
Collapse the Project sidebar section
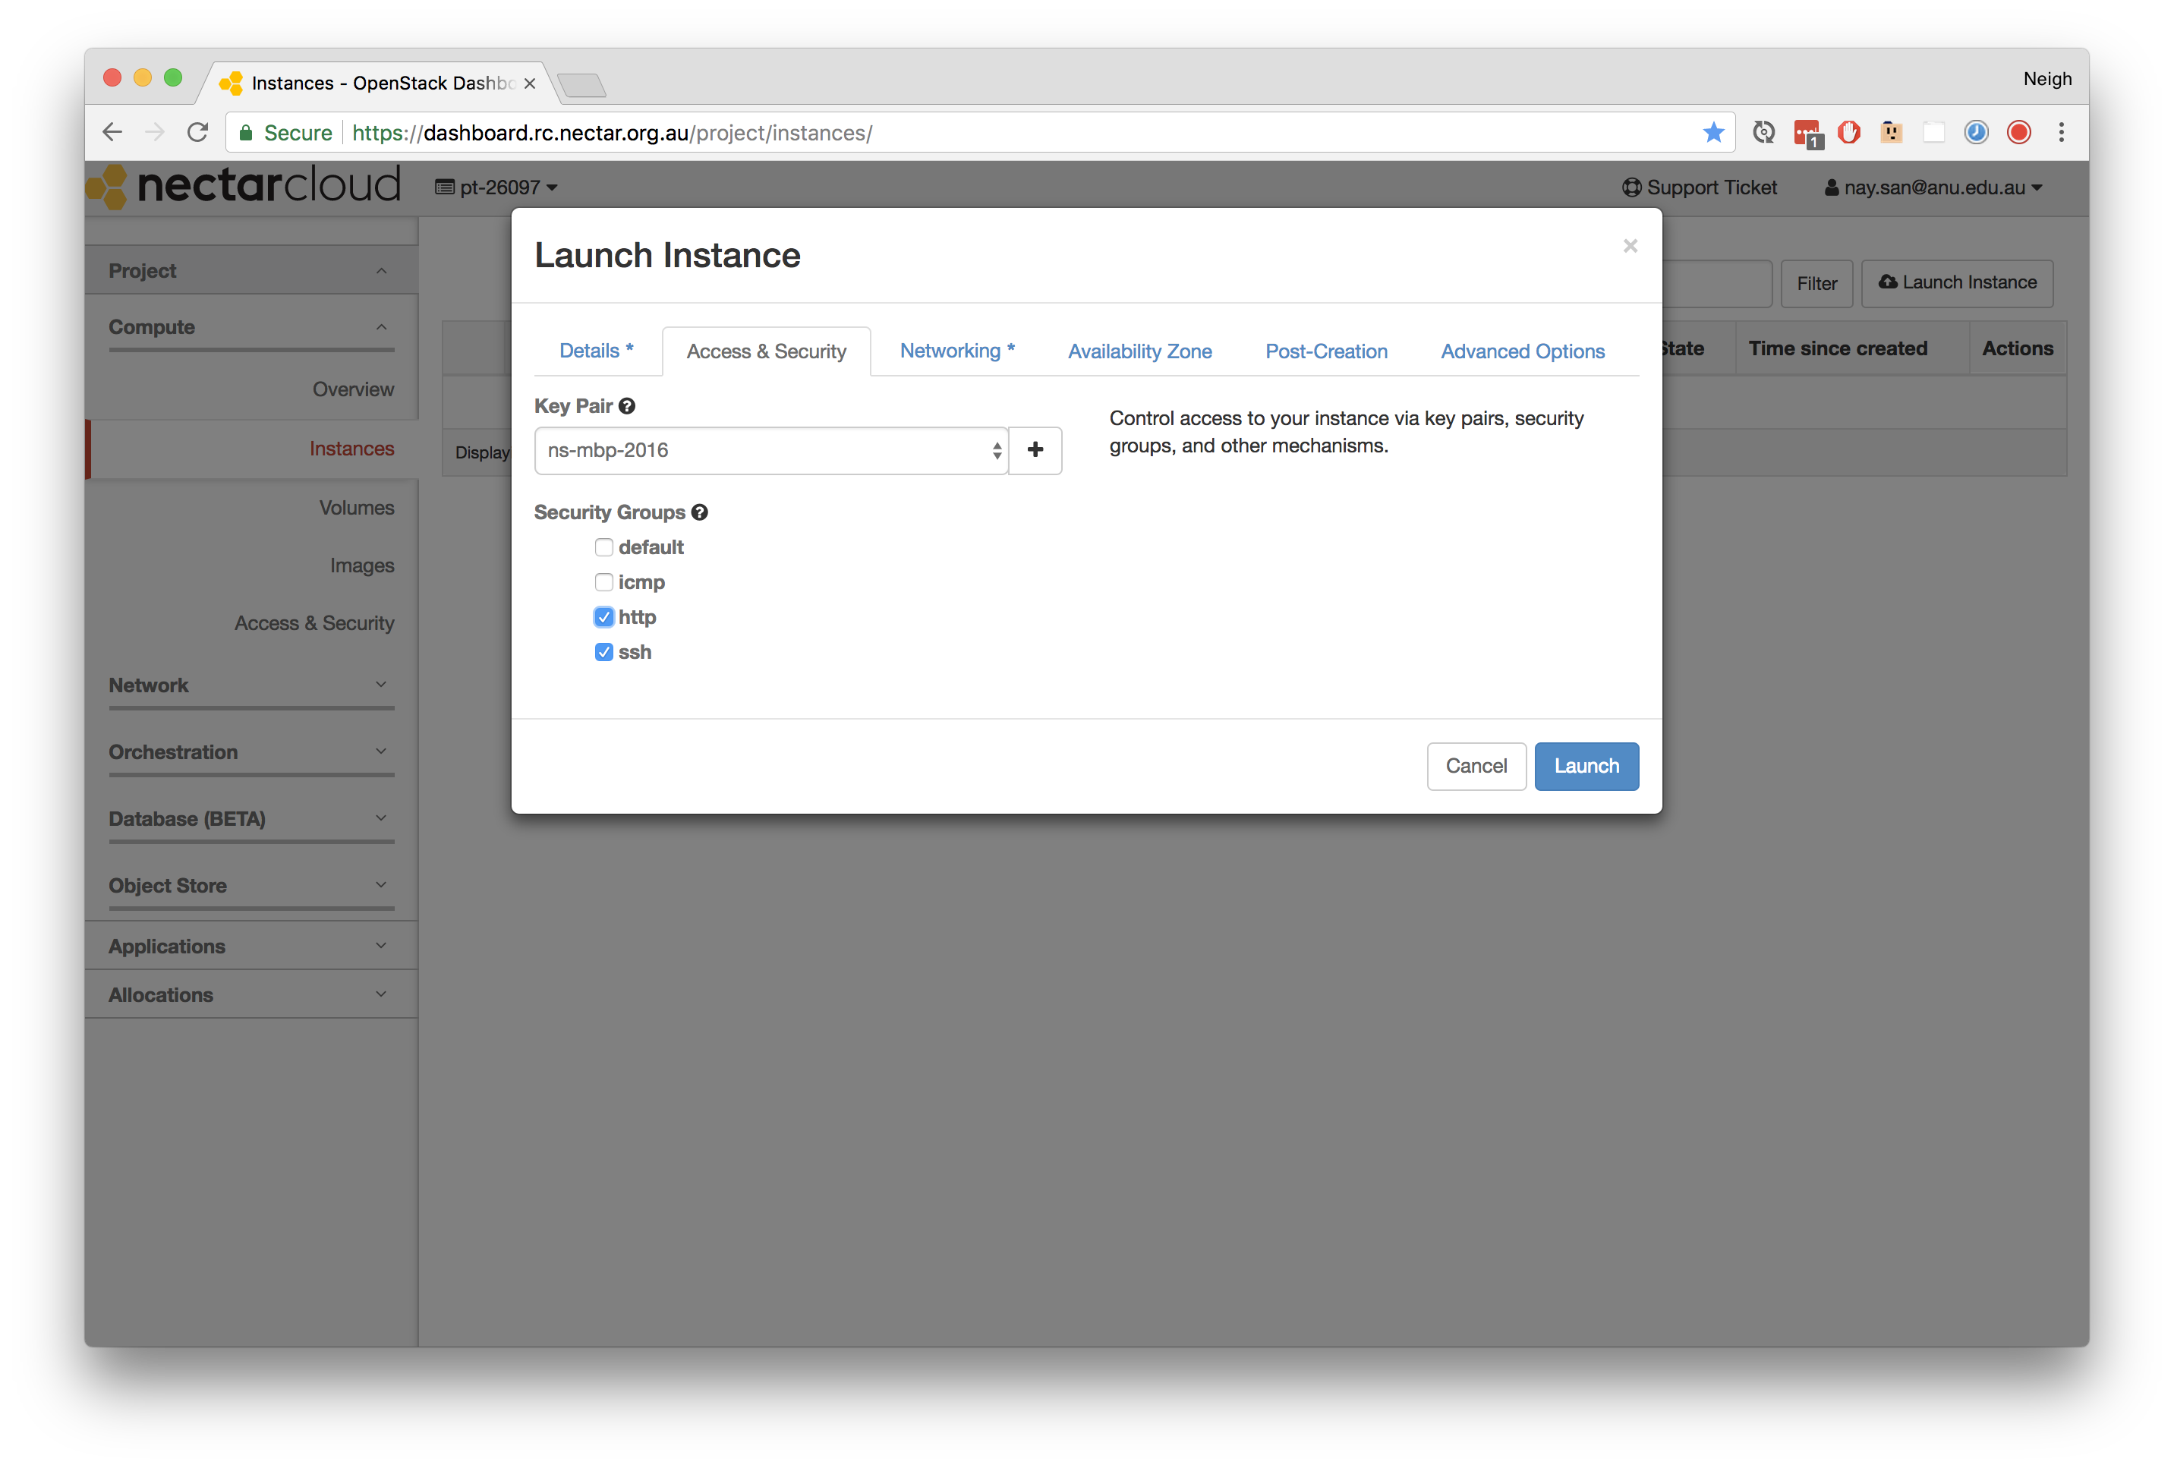(x=250, y=270)
